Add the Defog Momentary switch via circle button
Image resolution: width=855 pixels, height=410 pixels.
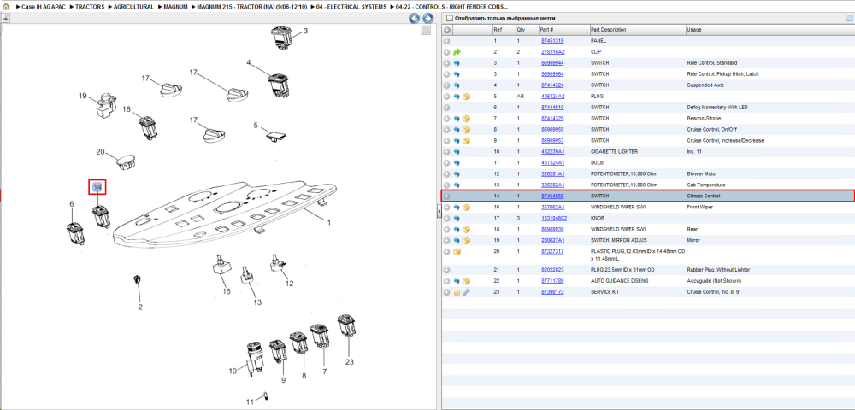pos(446,108)
